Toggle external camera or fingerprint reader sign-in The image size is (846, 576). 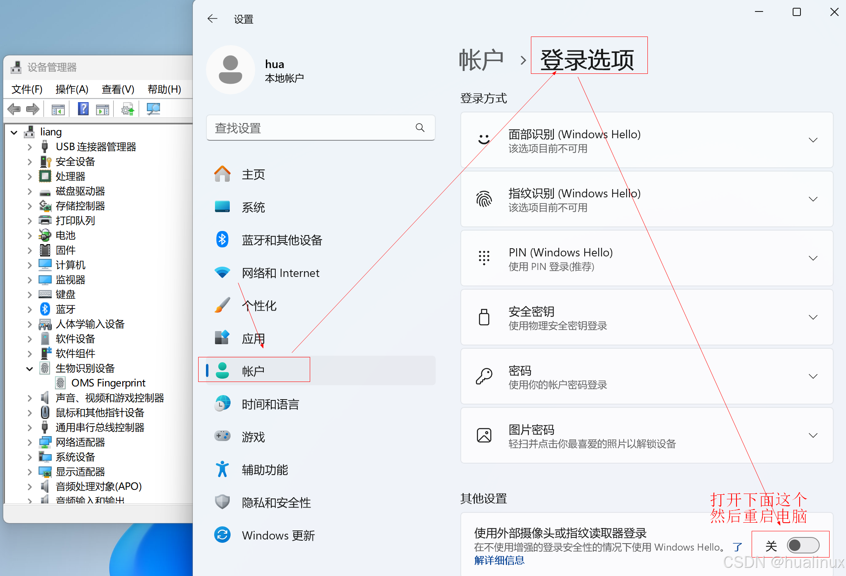click(803, 545)
